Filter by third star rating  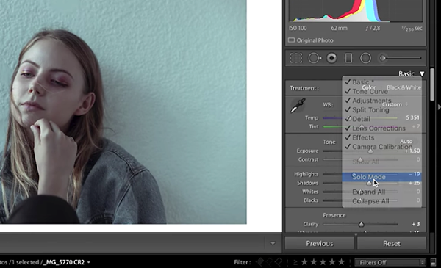click(x=323, y=262)
